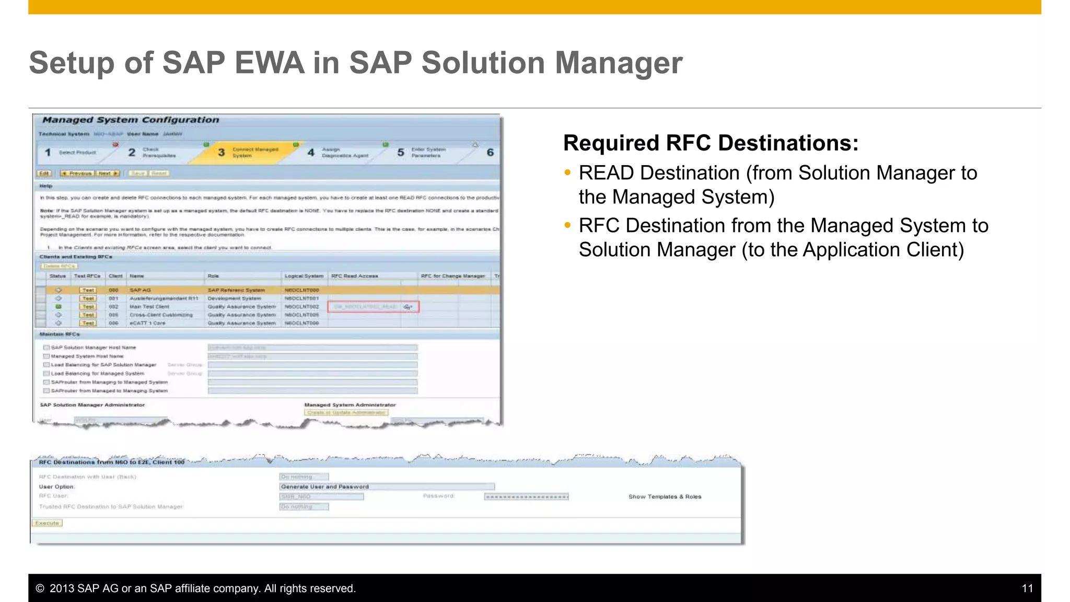Enable Load Balancing for SAP Solution Manager
Screen dimensions: 1070x602
(x=46, y=365)
